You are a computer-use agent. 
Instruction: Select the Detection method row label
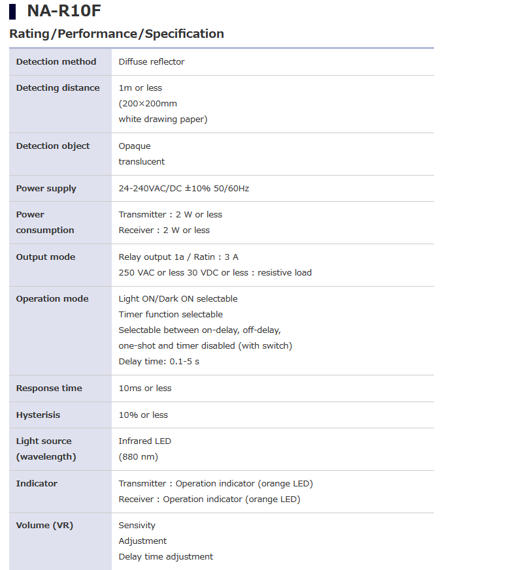(x=56, y=62)
